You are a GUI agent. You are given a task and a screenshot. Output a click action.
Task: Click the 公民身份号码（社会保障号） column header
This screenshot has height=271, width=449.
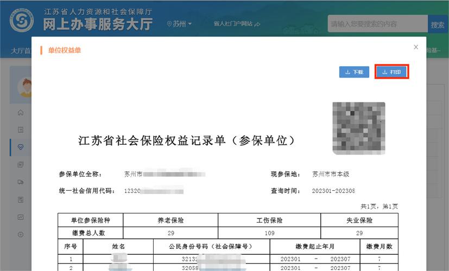[212, 247]
